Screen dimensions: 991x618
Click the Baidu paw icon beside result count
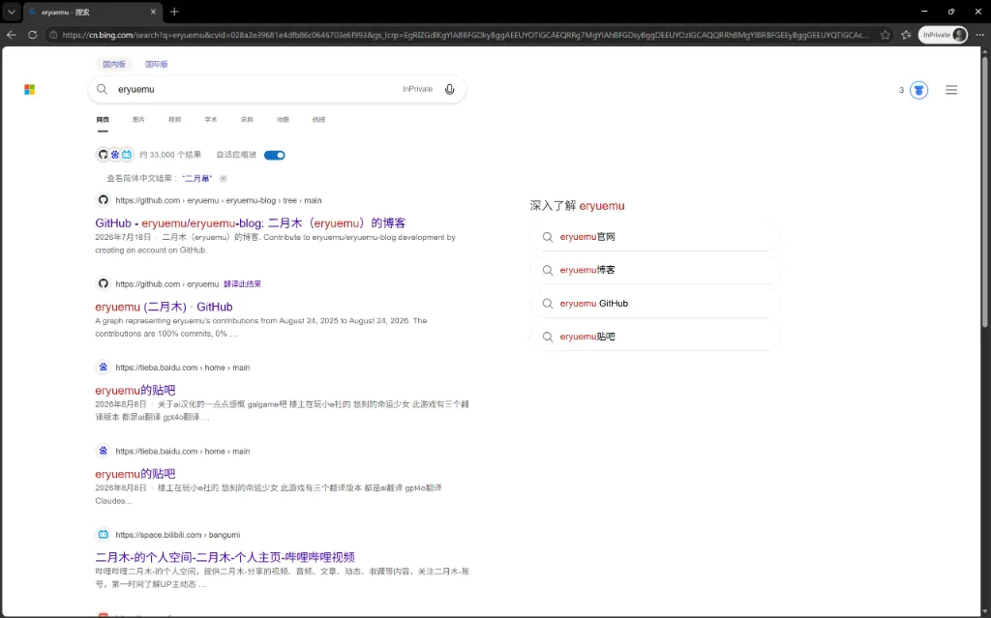point(115,154)
